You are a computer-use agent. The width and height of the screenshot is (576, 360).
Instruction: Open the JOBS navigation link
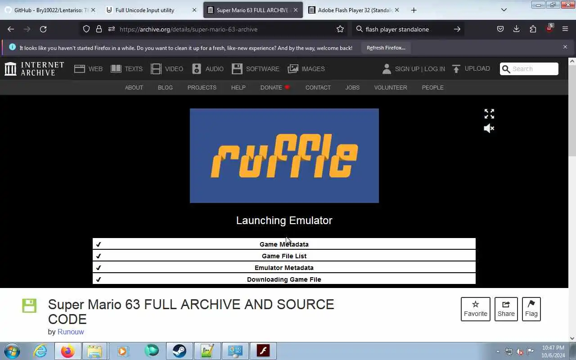tap(352, 88)
